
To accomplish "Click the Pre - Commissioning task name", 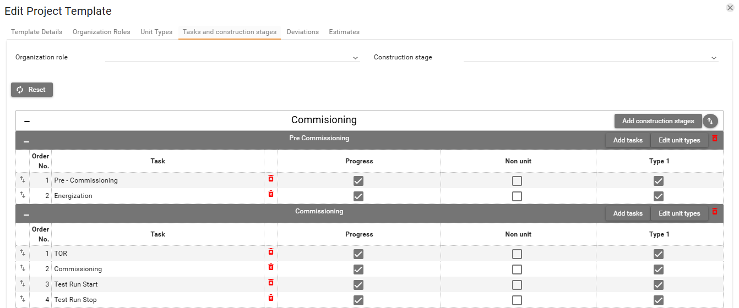I will pyautogui.click(x=86, y=180).
